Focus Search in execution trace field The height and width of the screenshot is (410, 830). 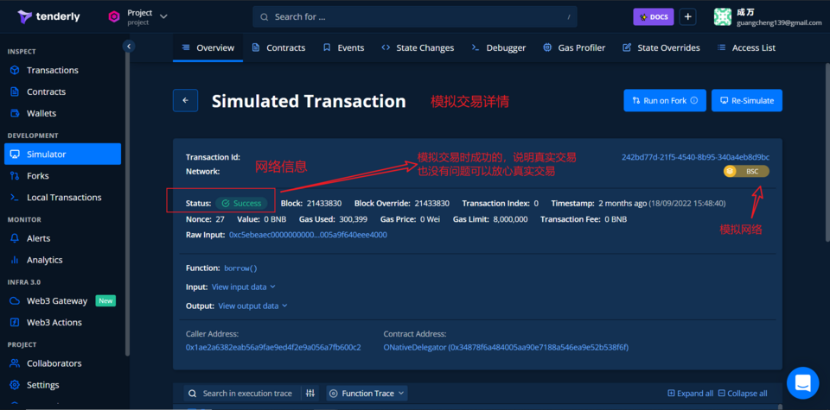pos(242,393)
